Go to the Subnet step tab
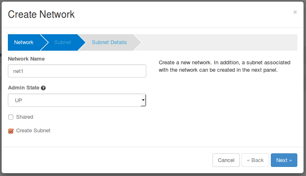 coord(62,42)
